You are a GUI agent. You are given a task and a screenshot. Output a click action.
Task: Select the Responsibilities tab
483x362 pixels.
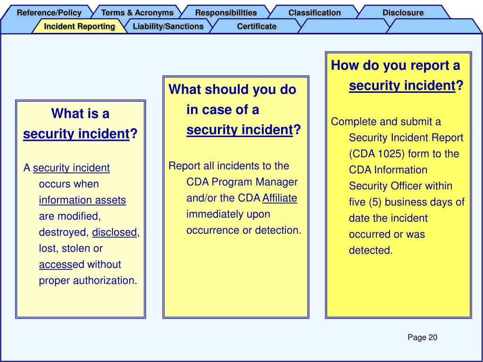226,13
